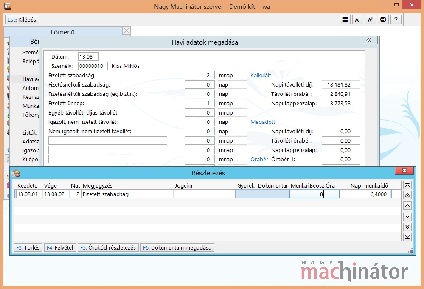Click the left-right arrow circle icon
Image resolution: width=424 pixels, height=289 pixels.
(383, 20)
